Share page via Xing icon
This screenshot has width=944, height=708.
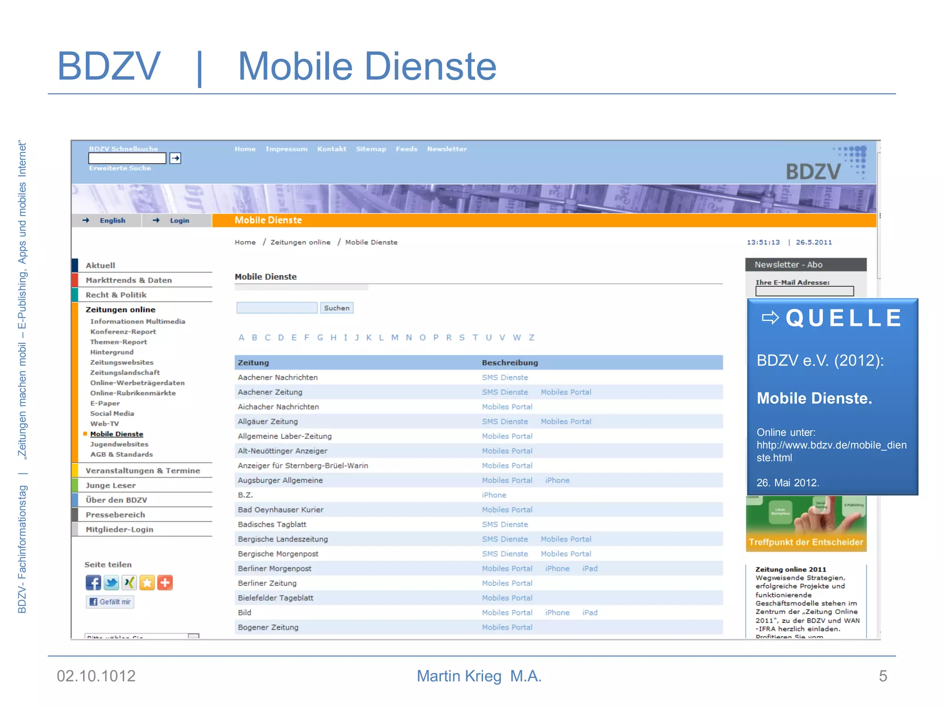click(x=129, y=583)
